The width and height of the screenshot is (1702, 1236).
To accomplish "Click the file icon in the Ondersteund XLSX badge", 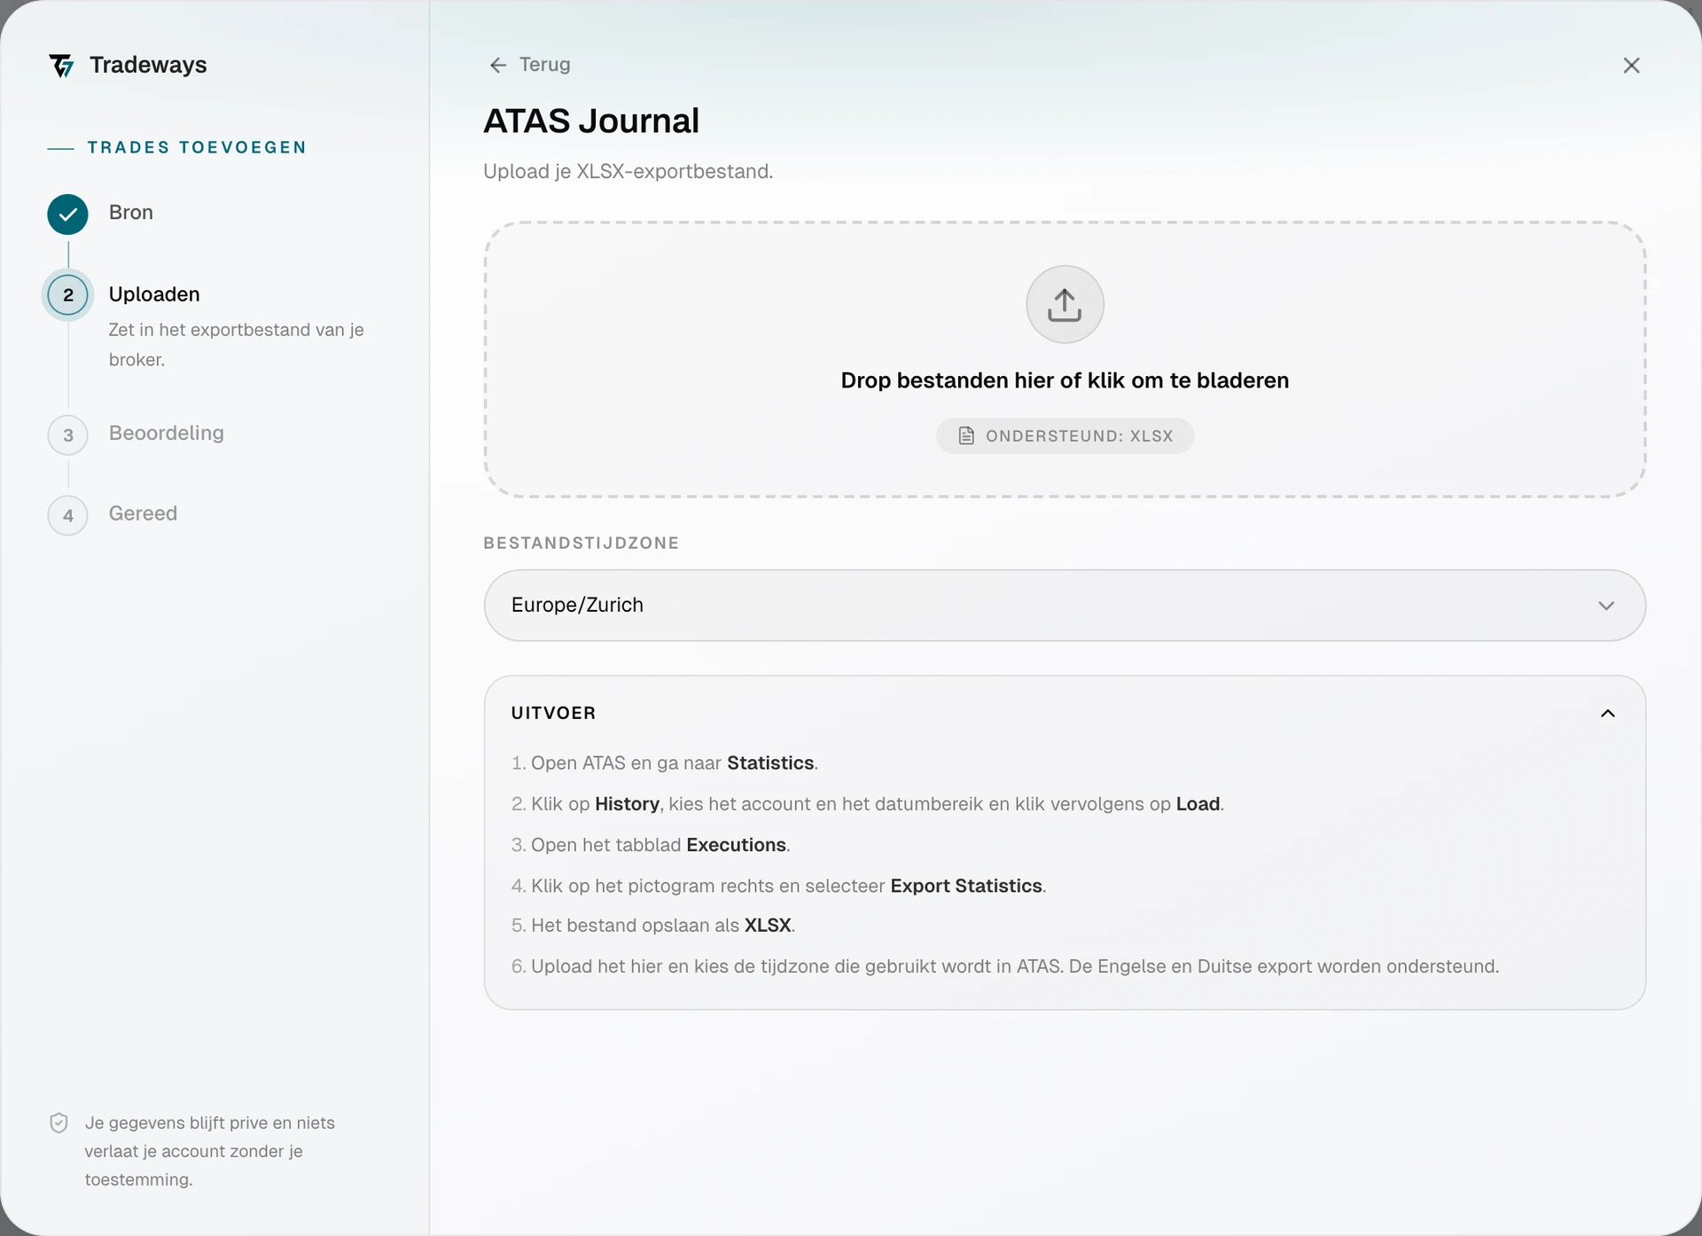I will pos(966,436).
